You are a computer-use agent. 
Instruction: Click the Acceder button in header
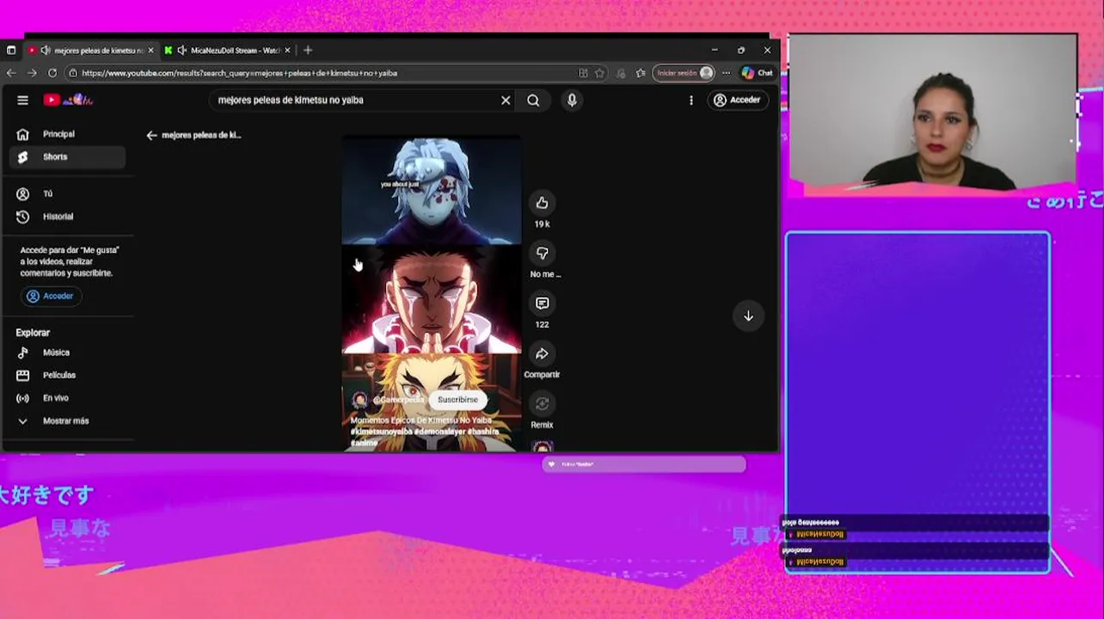point(737,100)
